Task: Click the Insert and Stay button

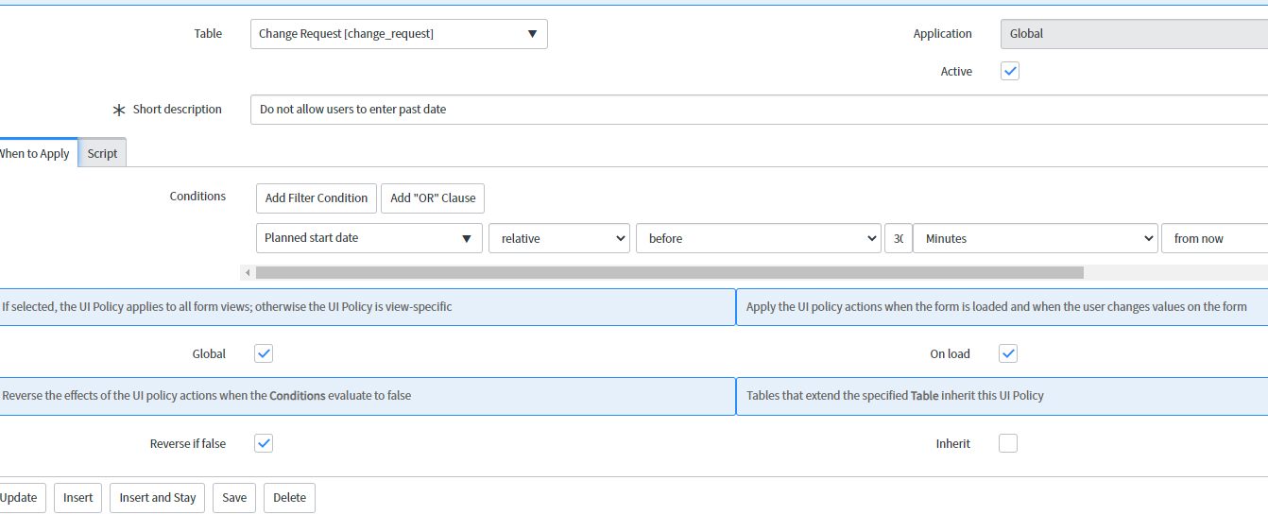Action: point(158,498)
